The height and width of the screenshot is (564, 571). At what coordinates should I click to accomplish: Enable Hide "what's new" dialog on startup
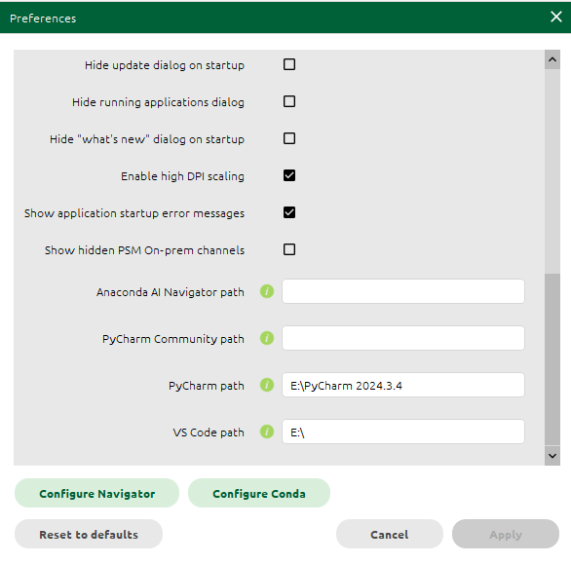289,138
